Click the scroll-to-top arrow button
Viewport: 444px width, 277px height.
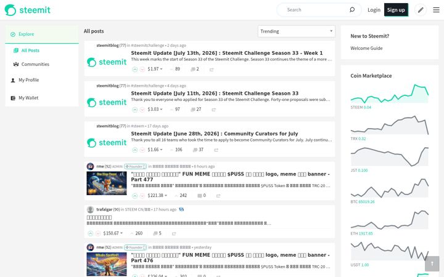pos(432,263)
